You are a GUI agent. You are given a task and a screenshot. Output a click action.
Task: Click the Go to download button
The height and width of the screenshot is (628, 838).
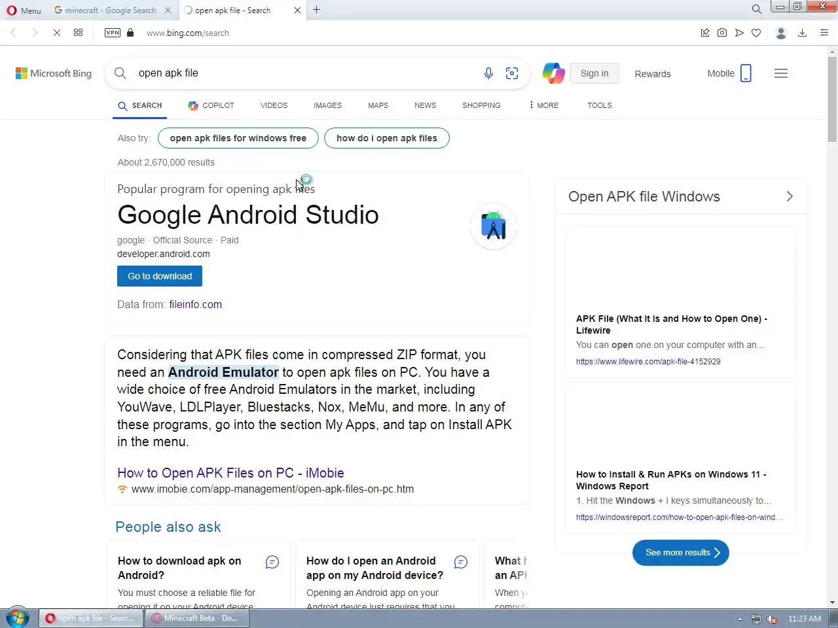[x=160, y=276]
